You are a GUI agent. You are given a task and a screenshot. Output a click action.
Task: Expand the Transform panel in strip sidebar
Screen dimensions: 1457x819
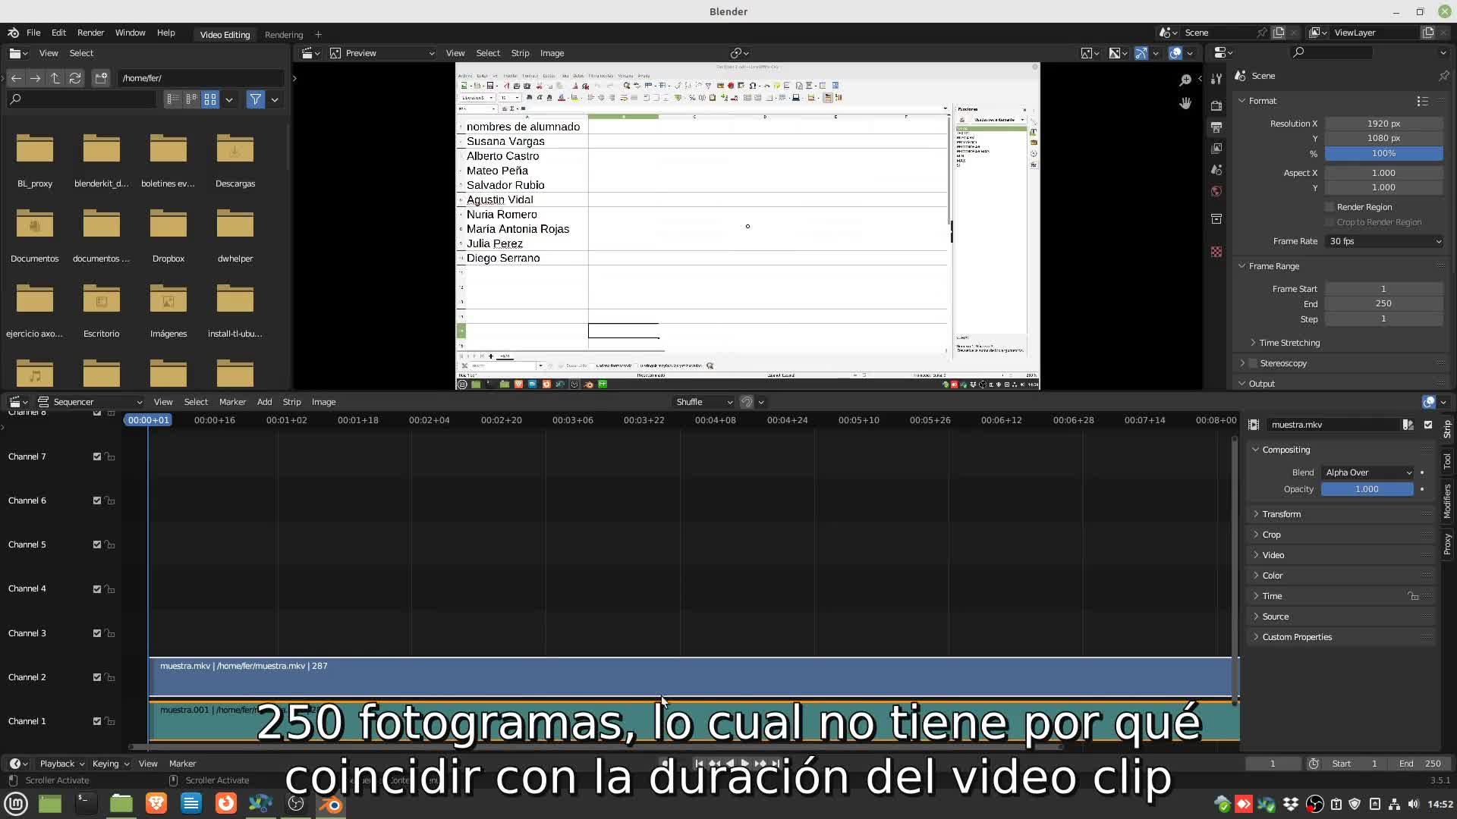(1281, 514)
